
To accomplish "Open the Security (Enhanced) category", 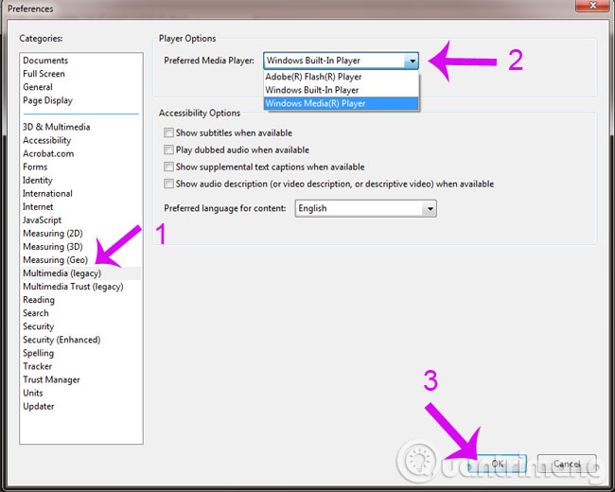I will click(x=61, y=340).
